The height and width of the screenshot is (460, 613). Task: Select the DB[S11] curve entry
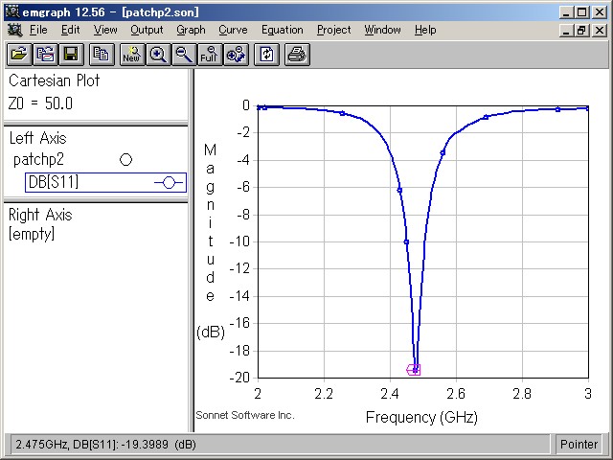pos(105,182)
